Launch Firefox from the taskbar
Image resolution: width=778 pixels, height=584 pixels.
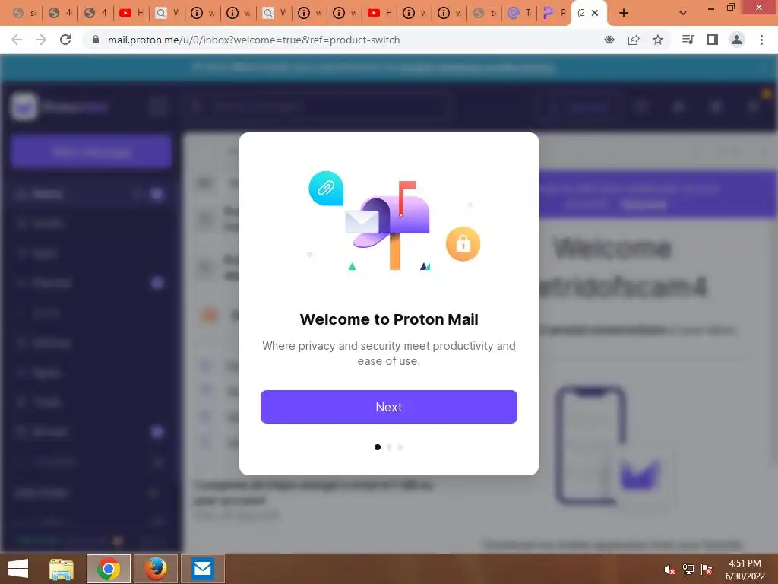tap(155, 569)
